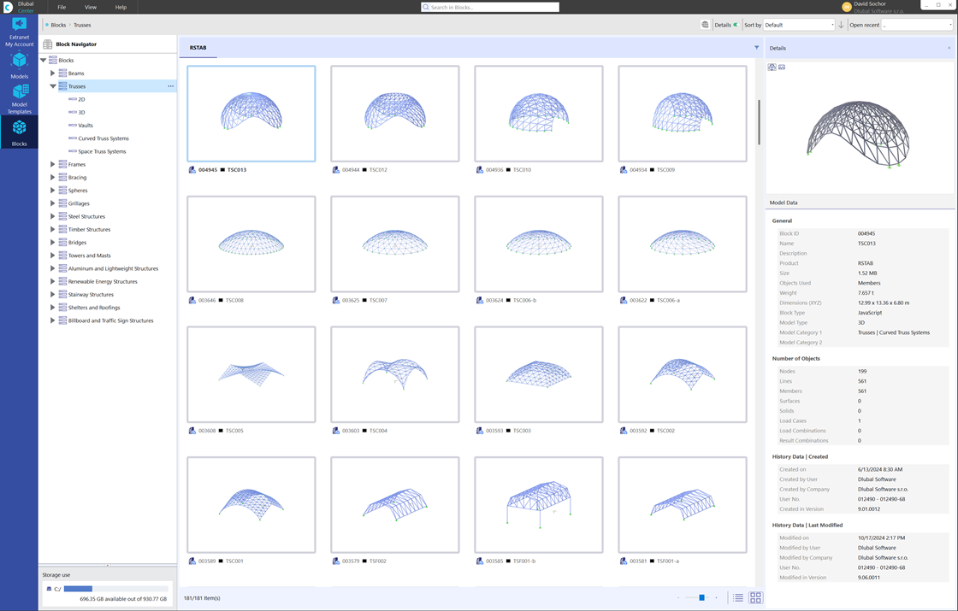Viewport: 958px width, 611px height.
Task: Toggle the Details switch in the toolbar
Action: [736, 25]
